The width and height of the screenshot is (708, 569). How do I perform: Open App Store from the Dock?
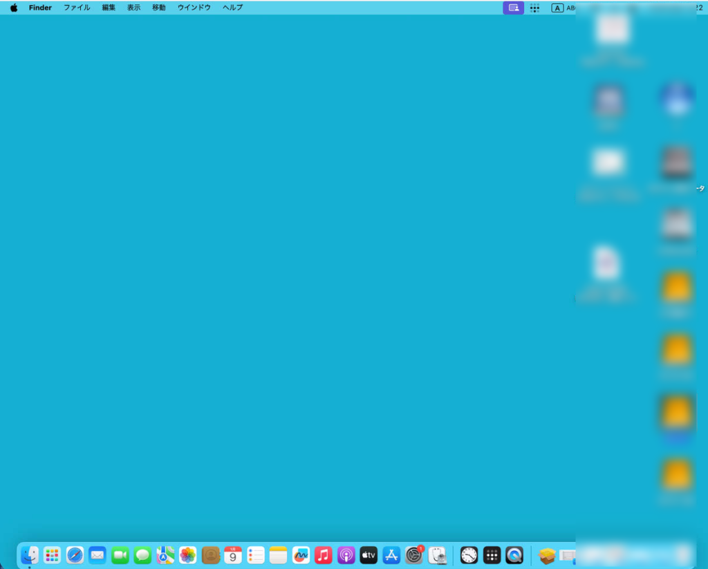point(391,554)
